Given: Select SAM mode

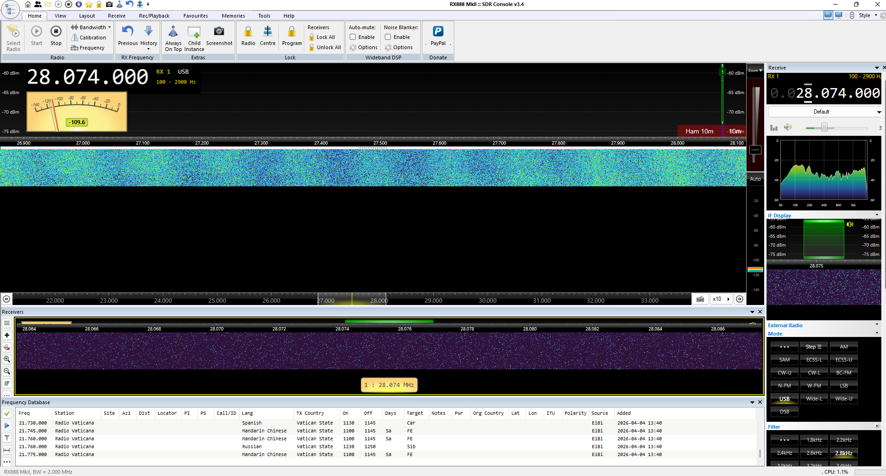Looking at the screenshot, I should [x=785, y=360].
